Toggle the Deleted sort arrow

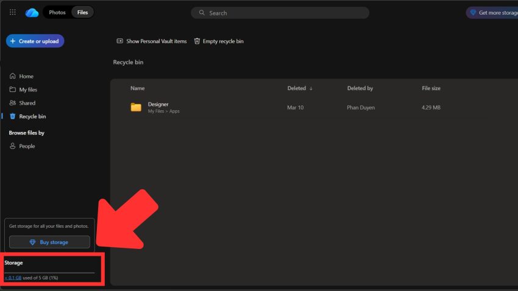[x=311, y=88]
